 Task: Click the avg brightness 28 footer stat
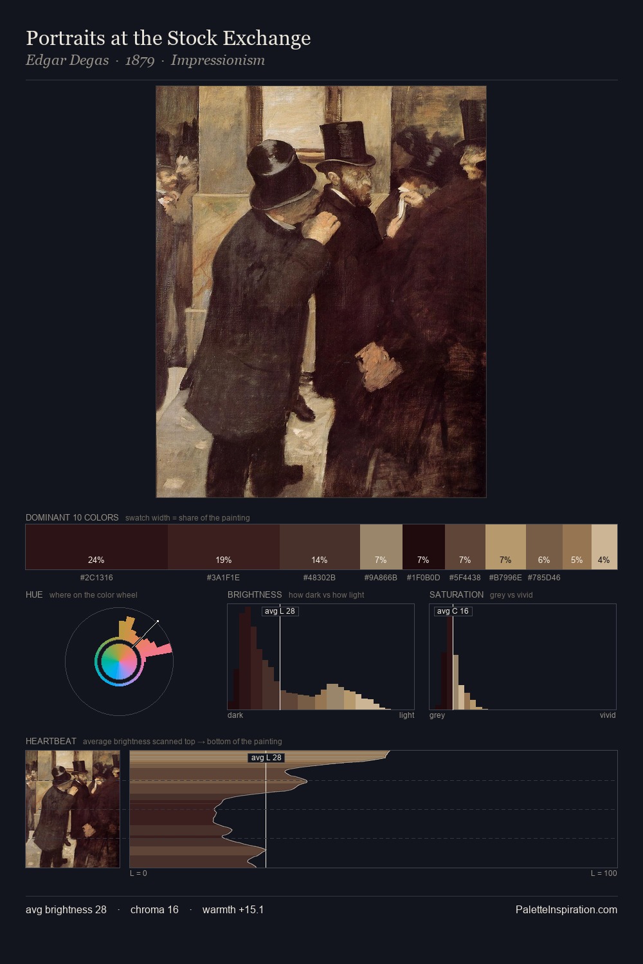66,909
